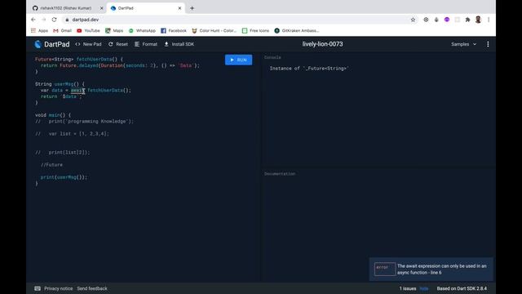Click the await error message for line 6
Screen dimensions: 522x294
pos(431,269)
